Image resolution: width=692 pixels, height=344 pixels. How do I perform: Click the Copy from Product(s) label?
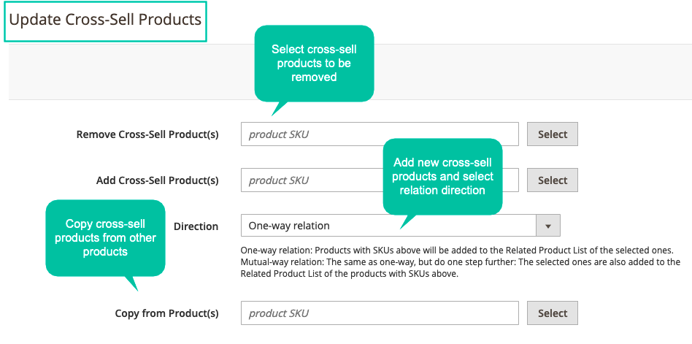pos(167,313)
